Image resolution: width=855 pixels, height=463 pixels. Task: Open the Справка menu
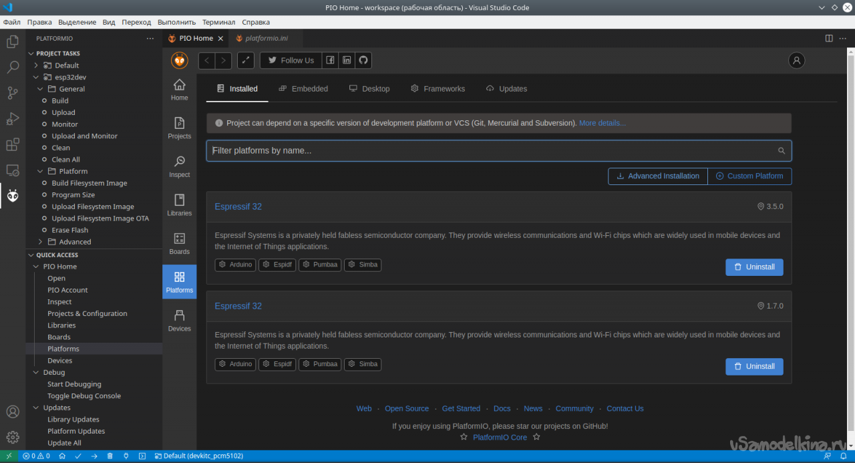[x=256, y=22]
